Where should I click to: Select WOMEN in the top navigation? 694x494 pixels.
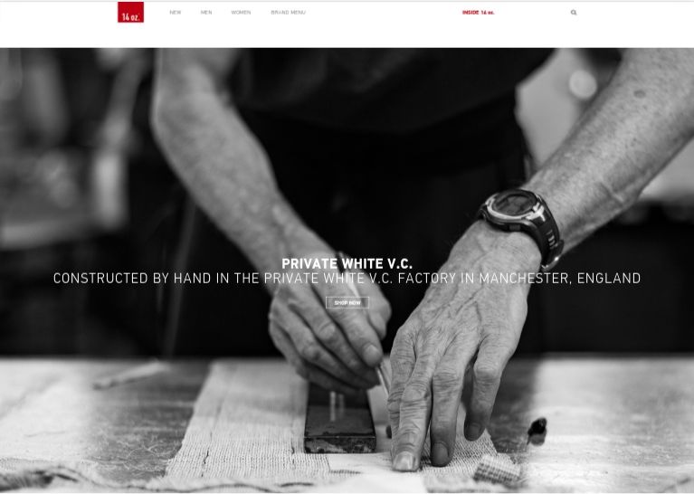[x=242, y=13]
